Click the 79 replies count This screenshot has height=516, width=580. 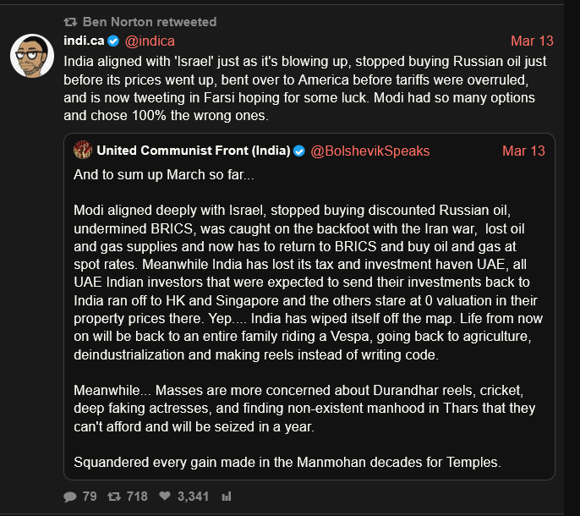pyautogui.click(x=90, y=496)
